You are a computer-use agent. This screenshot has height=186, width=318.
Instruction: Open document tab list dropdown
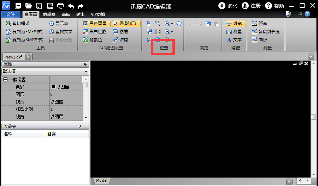[x=311, y=56]
